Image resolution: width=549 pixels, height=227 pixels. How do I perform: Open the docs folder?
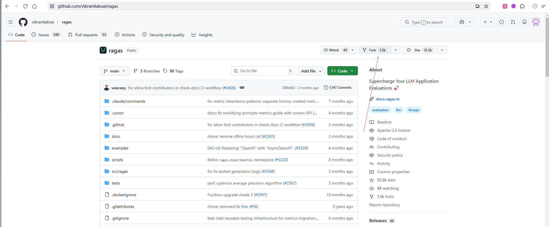(x=116, y=136)
